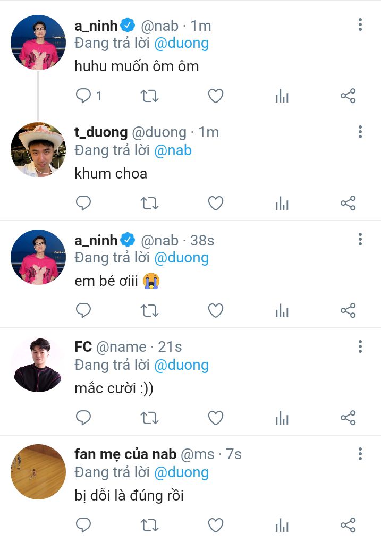Like the "huhu muốn ôm ôm" tweet
The width and height of the screenshot is (381, 542).
coord(215,96)
